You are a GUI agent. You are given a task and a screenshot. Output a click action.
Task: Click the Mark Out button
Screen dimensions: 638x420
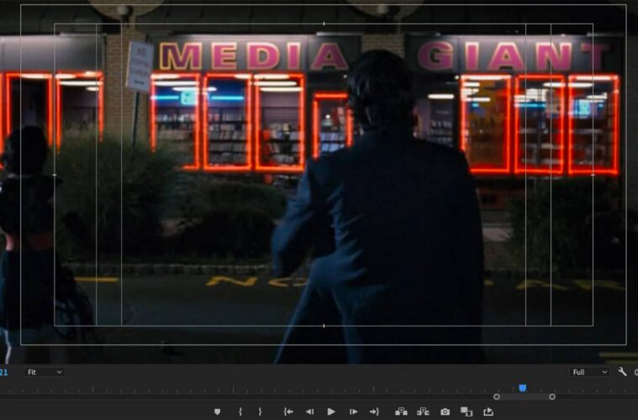coord(260,412)
